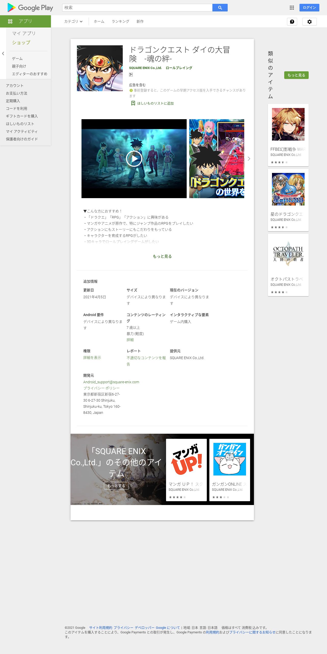Click the アプリ grid icon in green header
Image resolution: width=327 pixels, height=654 pixels.
10,21
